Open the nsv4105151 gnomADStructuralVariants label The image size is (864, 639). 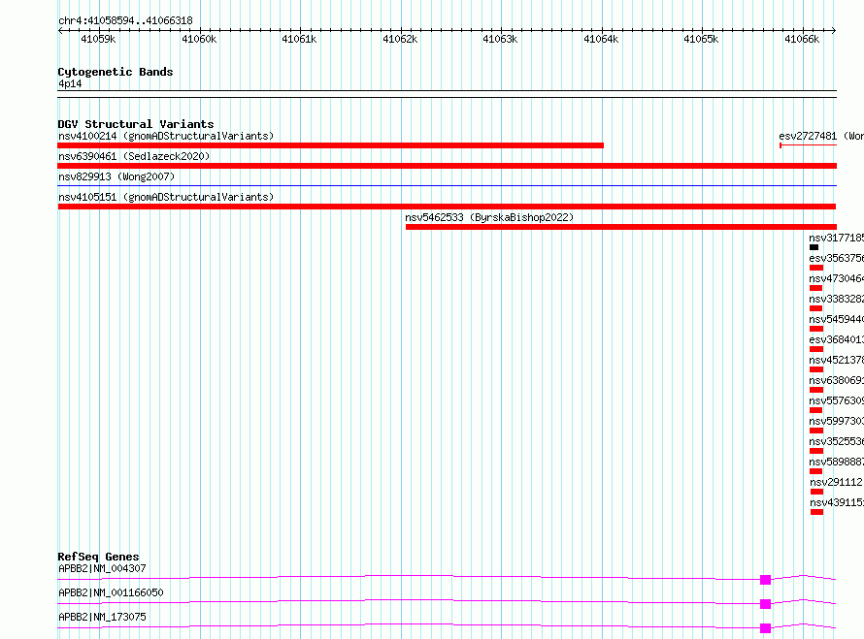pos(166,197)
